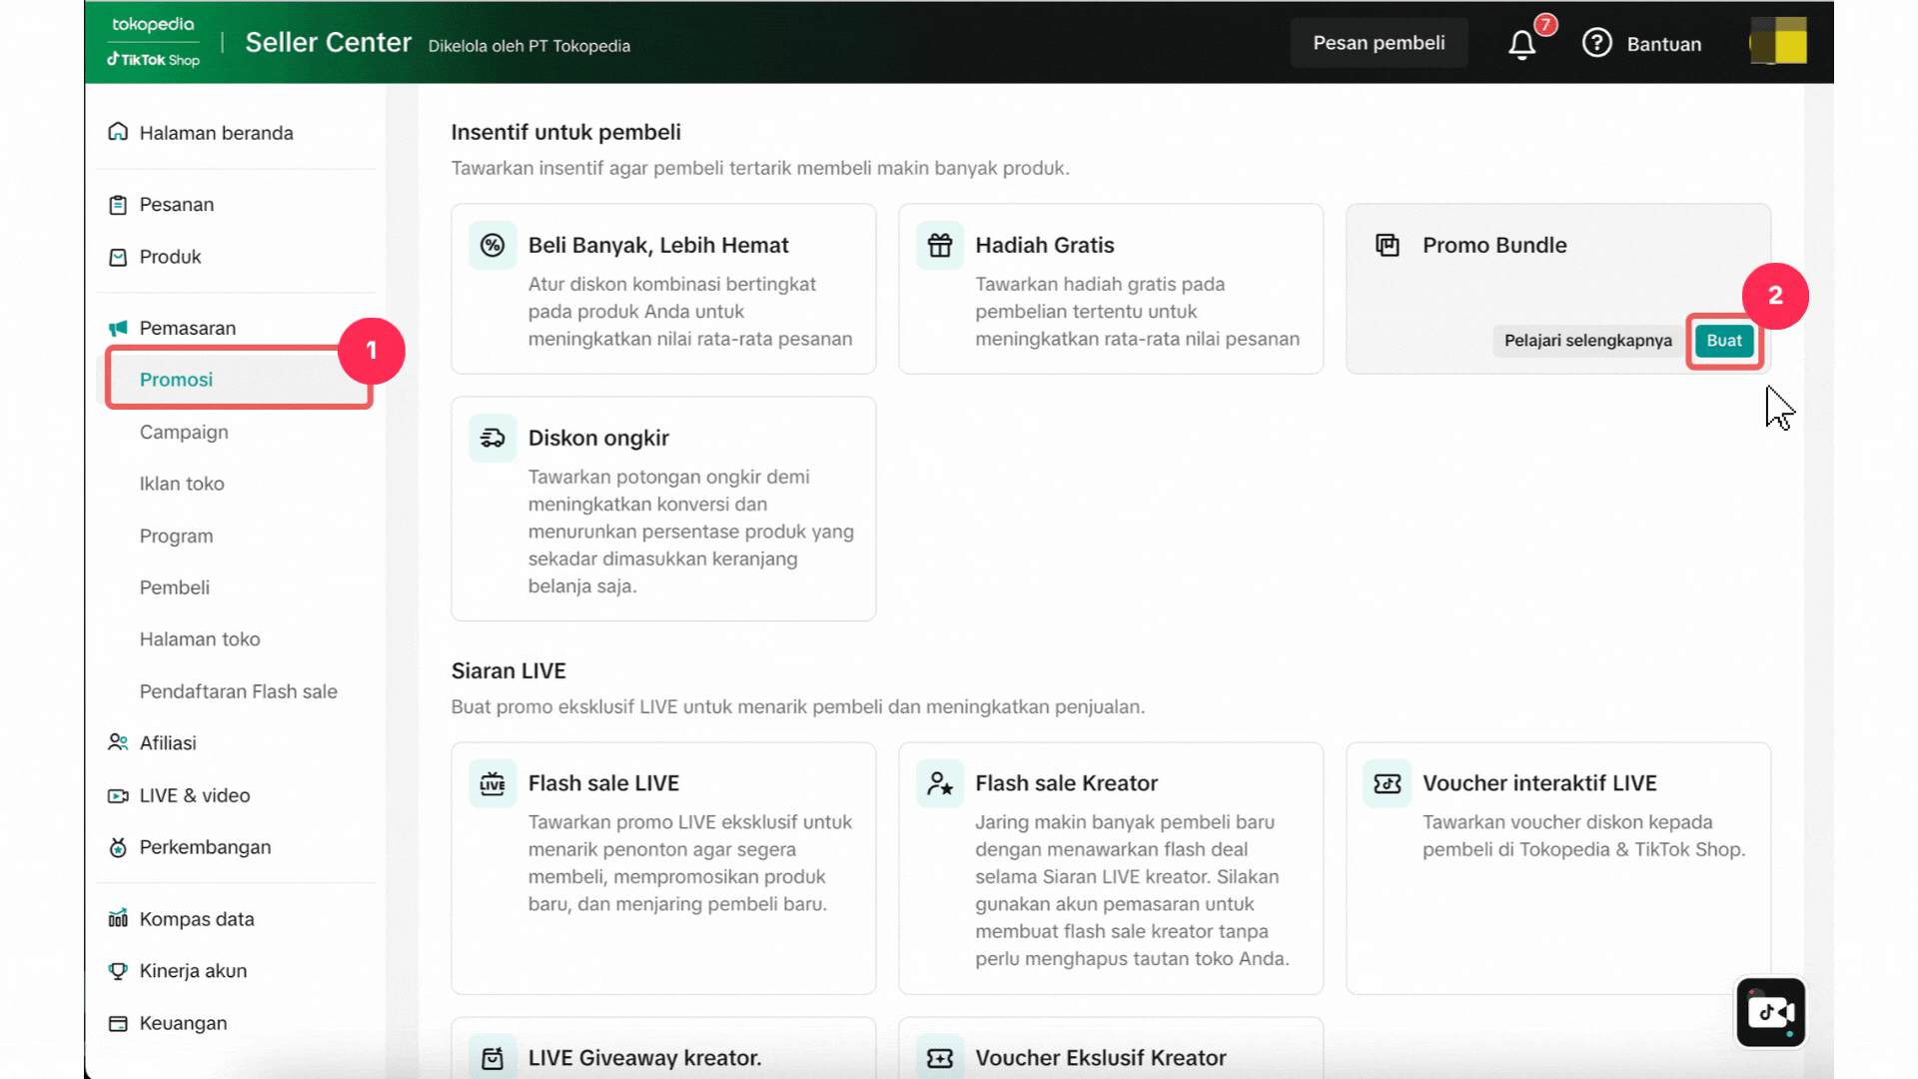The width and height of the screenshot is (1918, 1079).
Task: Expand the Afiliasi sidebar section
Action: point(168,743)
